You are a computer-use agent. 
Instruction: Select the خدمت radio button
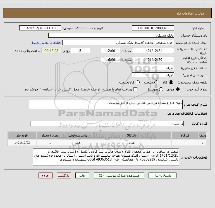pos(156,82)
